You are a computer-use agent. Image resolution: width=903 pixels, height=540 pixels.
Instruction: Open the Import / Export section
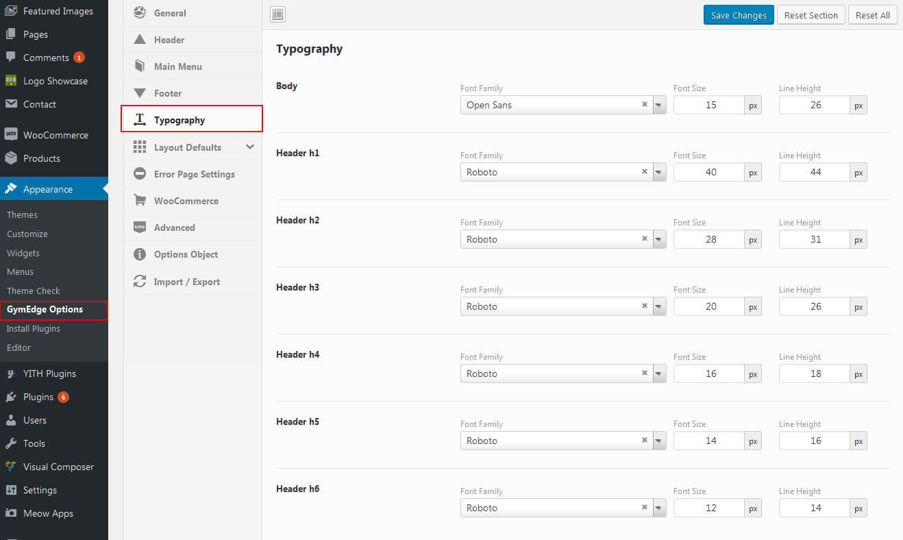pos(193,282)
